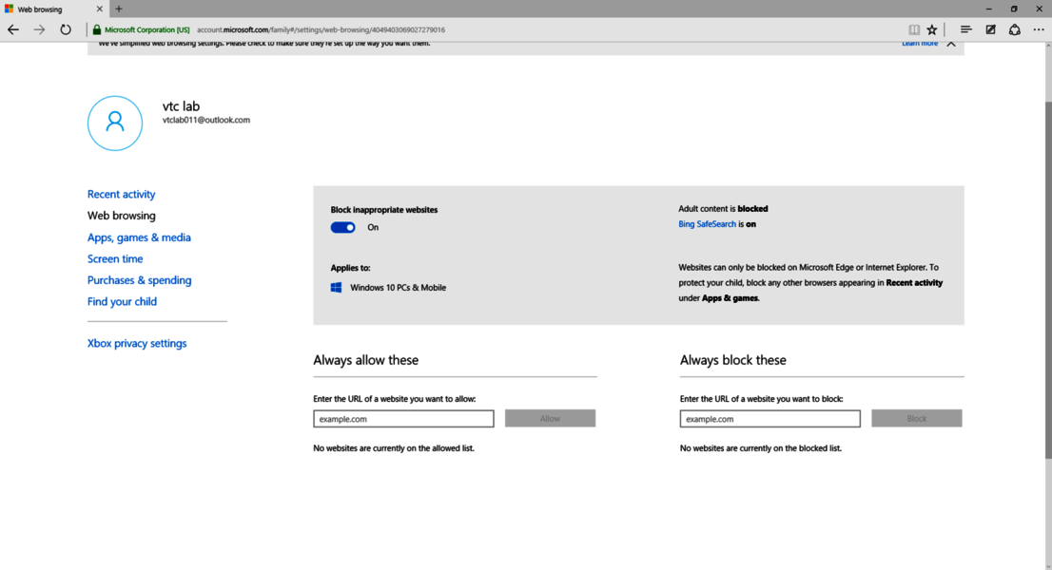Refresh the current page
Screen dimensions: 1052x570
(65, 29)
